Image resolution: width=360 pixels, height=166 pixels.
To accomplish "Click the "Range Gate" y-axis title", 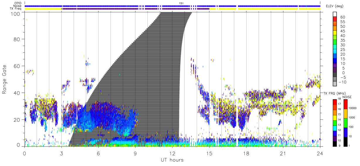I will tap(4, 79).
